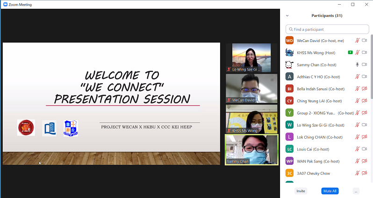This screenshot has height=198, width=373.
Task: Toggle Lo Wing Sze Gi Gi's muted mic
Action: tap(358, 125)
